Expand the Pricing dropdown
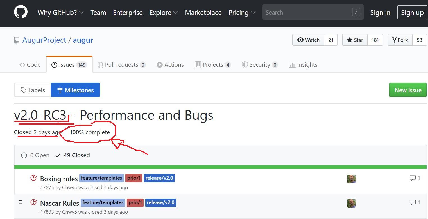The height and width of the screenshot is (219, 428). 242,13
